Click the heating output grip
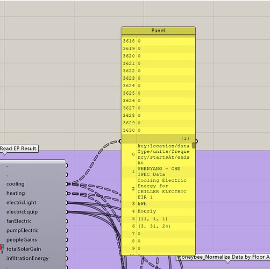The width and height of the screenshot is (270, 269). (x=67, y=193)
